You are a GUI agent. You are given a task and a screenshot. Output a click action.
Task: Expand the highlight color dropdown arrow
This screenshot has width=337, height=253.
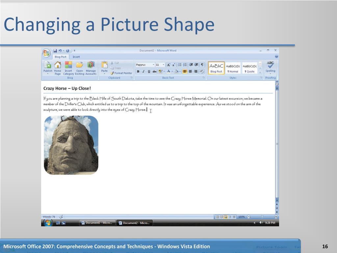pos(164,71)
